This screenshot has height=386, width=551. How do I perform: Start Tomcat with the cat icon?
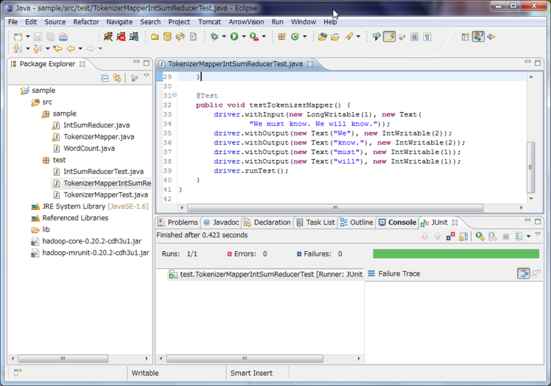(x=108, y=36)
